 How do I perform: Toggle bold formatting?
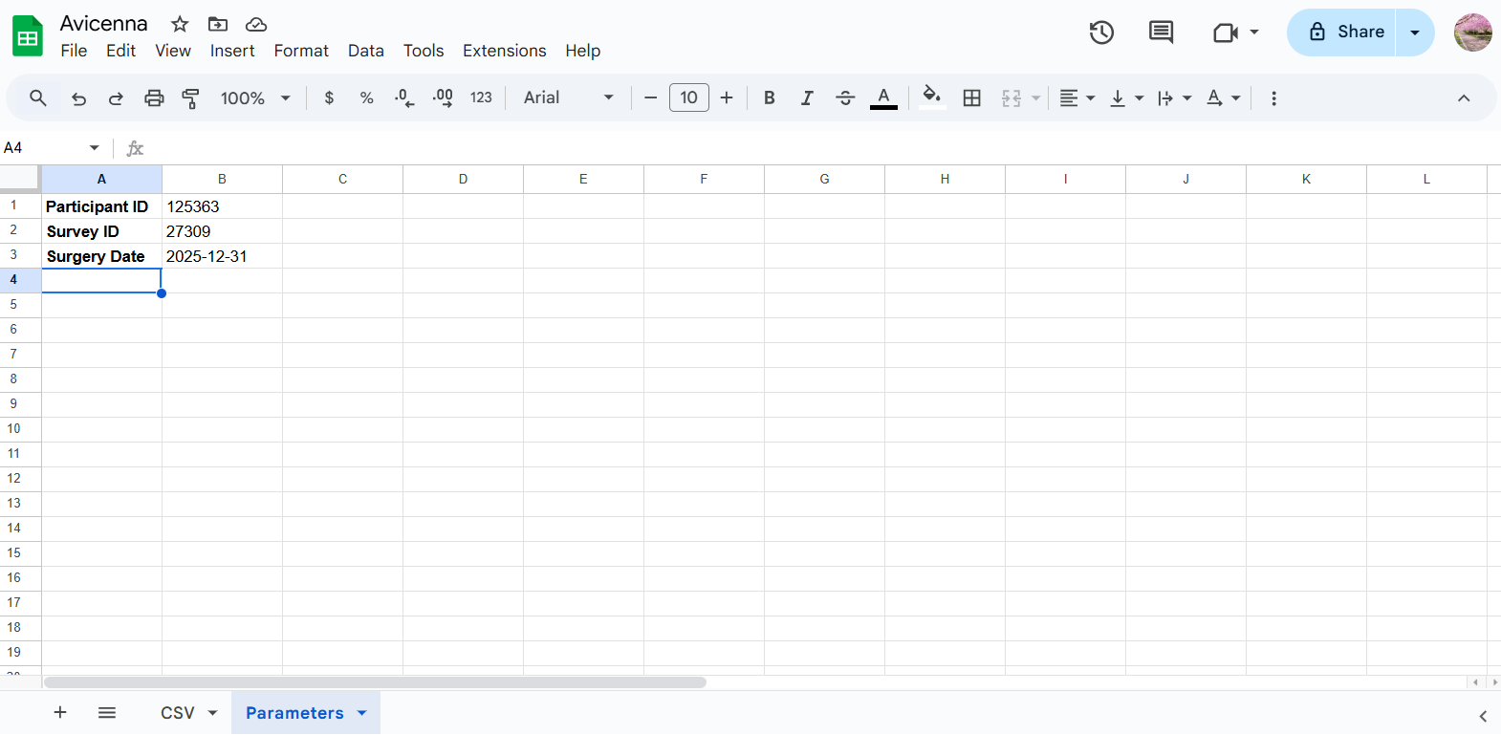(x=769, y=98)
